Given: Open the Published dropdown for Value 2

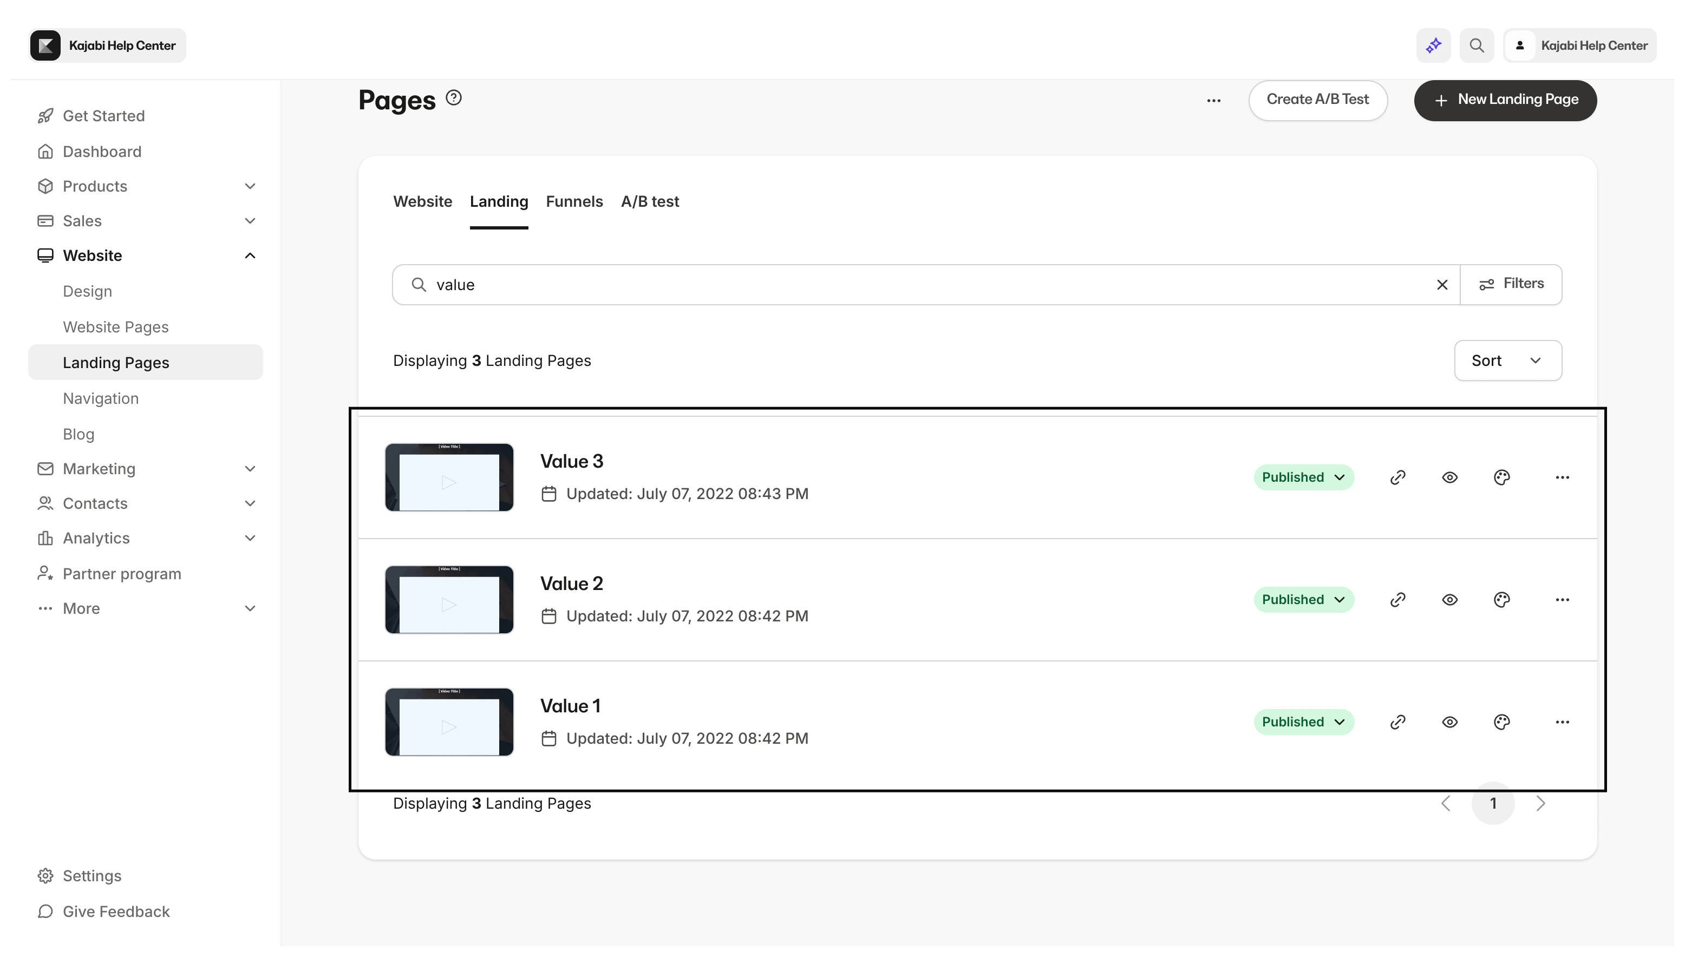Looking at the screenshot, I should click(x=1303, y=599).
